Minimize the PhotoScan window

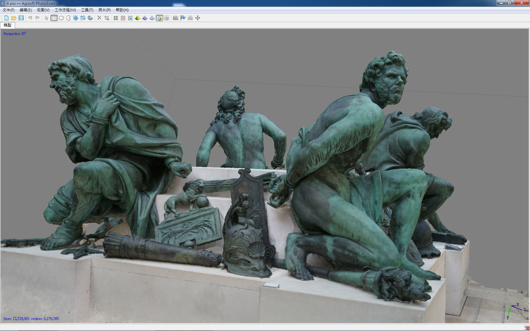pyautogui.click(x=501, y=3)
